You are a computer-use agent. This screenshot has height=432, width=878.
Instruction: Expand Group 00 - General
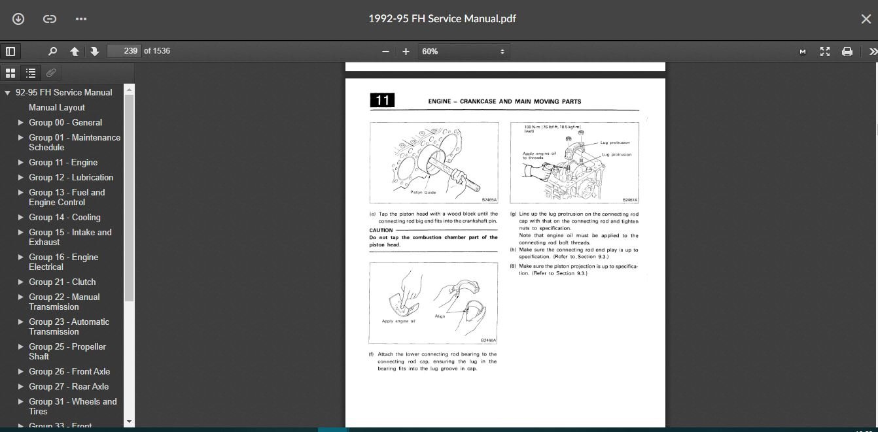pos(22,122)
